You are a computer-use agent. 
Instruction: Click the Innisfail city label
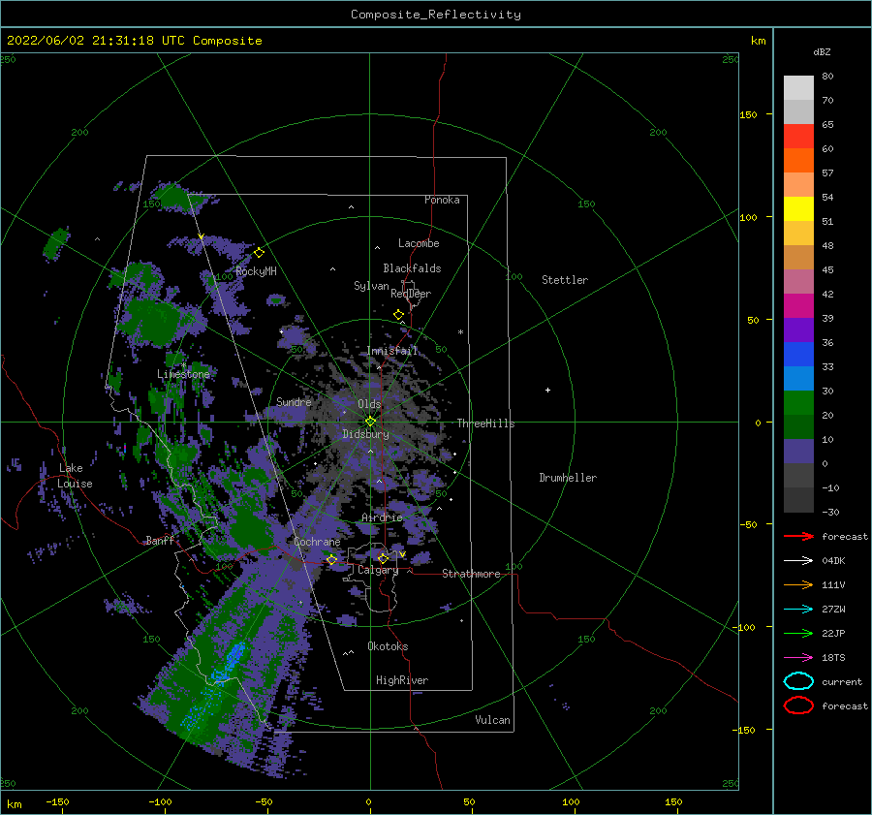tap(392, 351)
